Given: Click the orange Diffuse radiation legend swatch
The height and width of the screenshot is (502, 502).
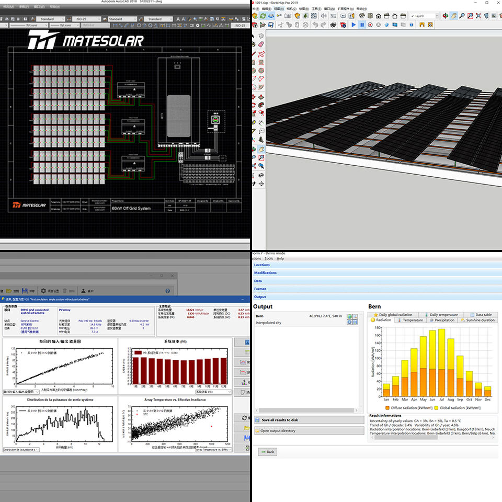Looking at the screenshot, I should coord(387,408).
